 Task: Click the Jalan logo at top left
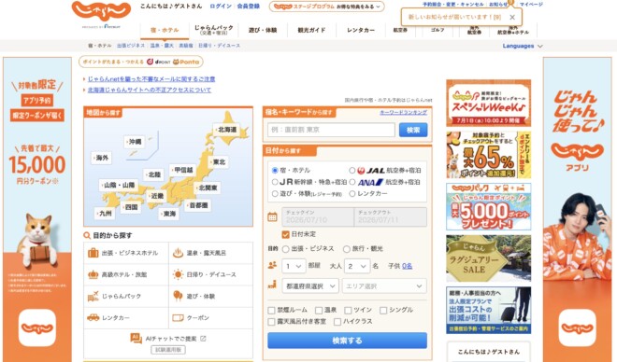(101, 11)
